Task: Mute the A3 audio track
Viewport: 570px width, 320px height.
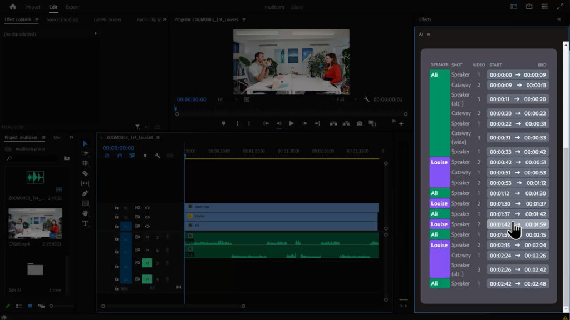Action: coord(147,262)
